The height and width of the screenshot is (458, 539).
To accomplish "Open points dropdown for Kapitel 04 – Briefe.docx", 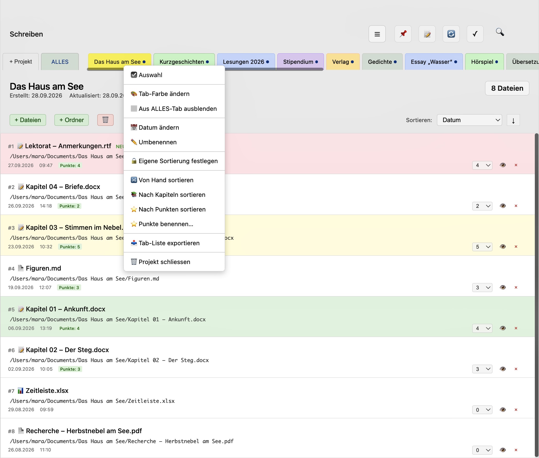I will point(482,206).
